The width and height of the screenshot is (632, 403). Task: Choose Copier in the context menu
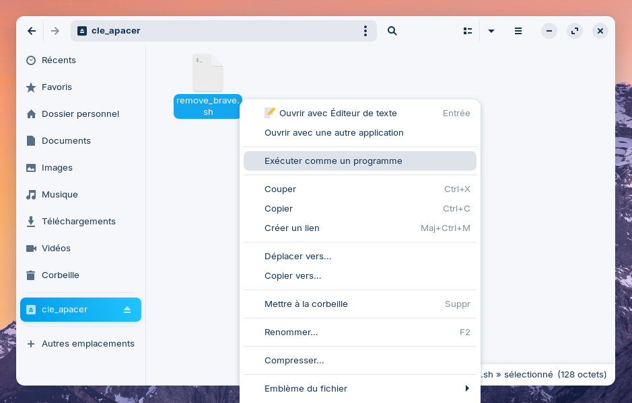point(360,209)
